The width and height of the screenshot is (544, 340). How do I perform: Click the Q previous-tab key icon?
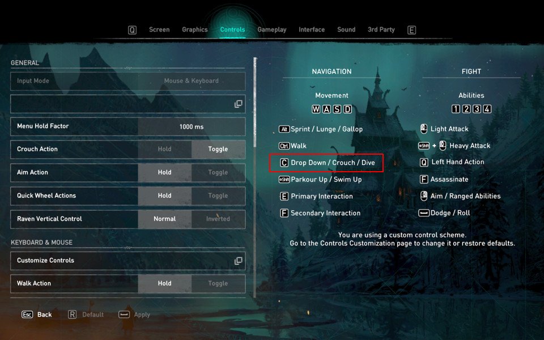click(x=132, y=30)
